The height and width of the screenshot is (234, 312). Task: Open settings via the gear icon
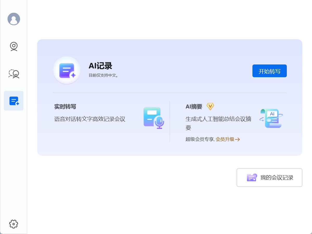tap(14, 224)
